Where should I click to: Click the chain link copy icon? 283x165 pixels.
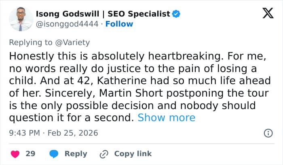(x=104, y=154)
